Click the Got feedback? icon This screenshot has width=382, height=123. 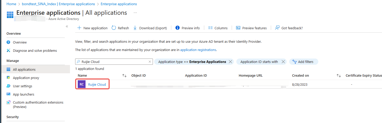(277, 28)
